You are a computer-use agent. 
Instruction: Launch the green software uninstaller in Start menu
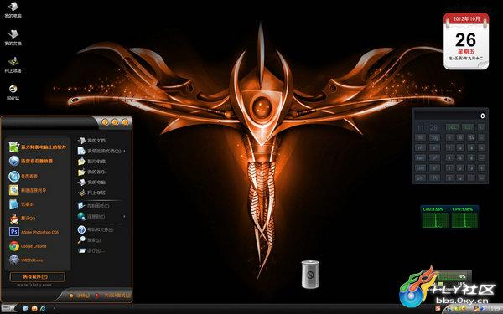click(37, 147)
